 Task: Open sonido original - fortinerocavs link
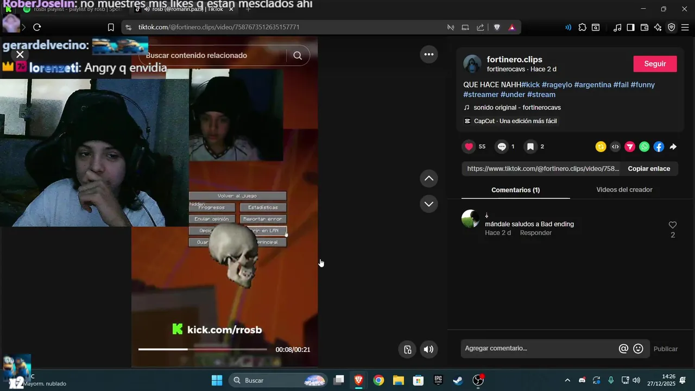(x=517, y=108)
